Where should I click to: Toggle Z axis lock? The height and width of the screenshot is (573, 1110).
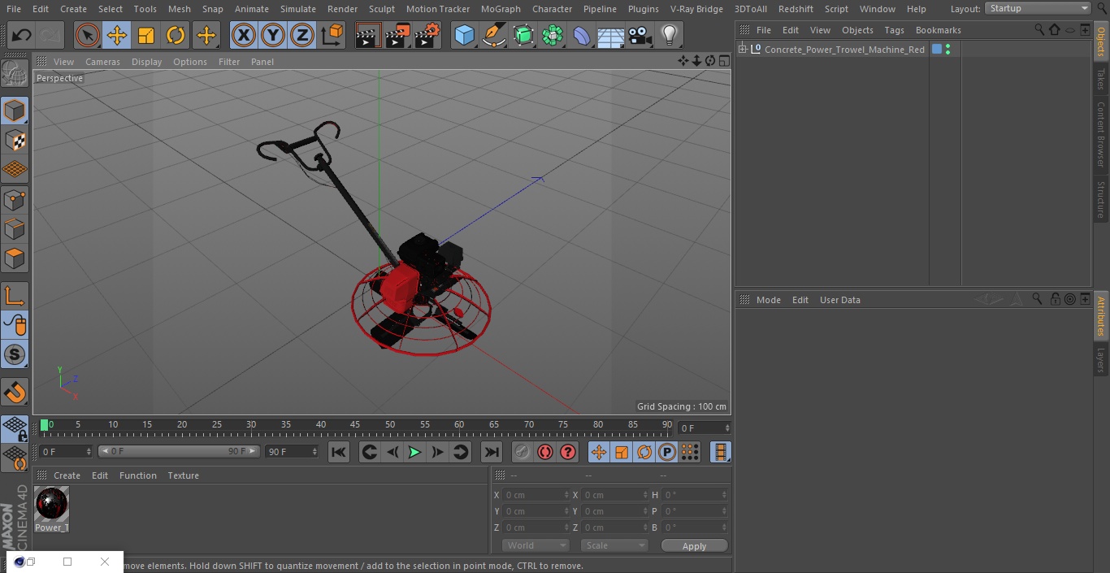click(302, 35)
